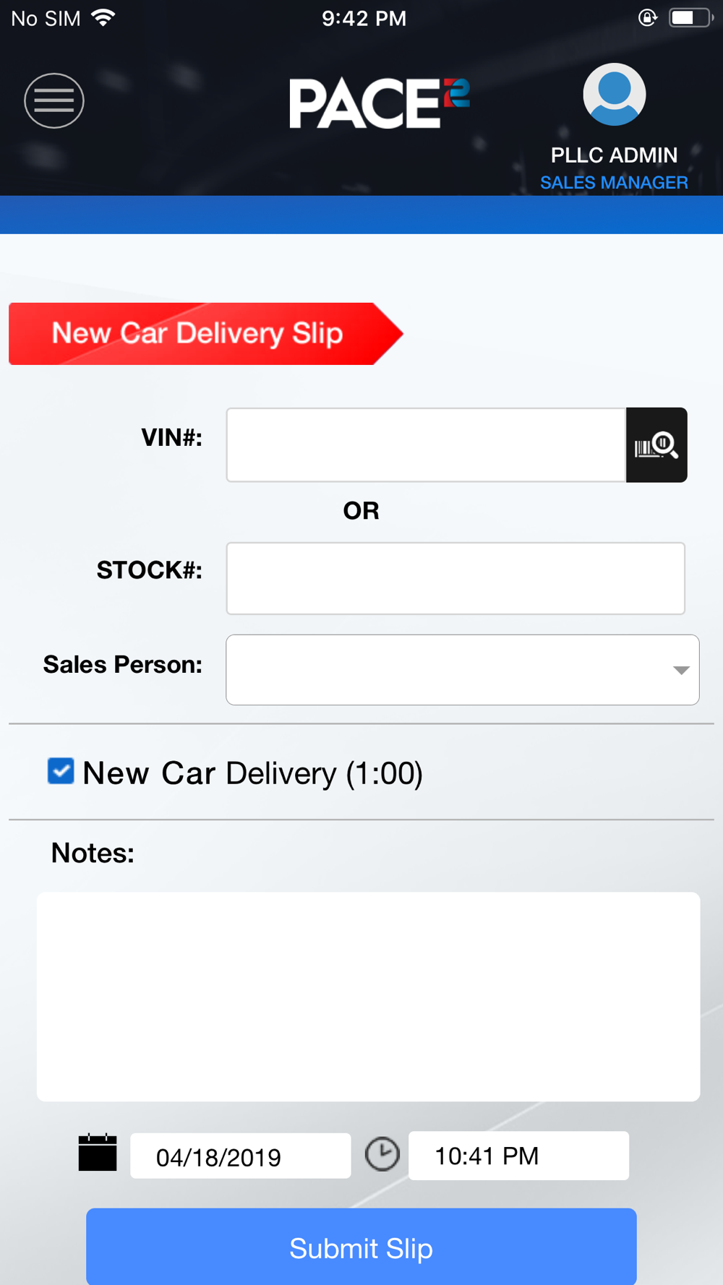Tap the New Car Delivery (1:00) label

tap(252, 773)
